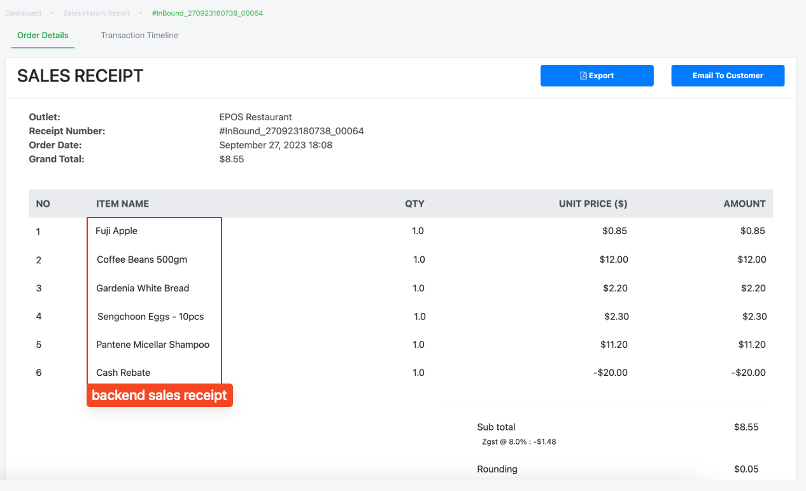
Task: Click the quantity 1.0 in Cash Rebate row
Action: [x=418, y=373]
